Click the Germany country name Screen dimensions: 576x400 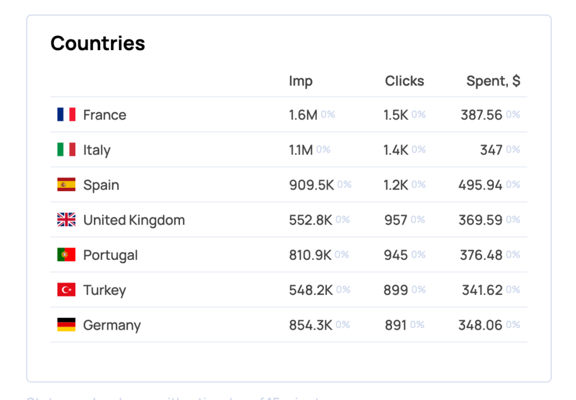[112, 325]
